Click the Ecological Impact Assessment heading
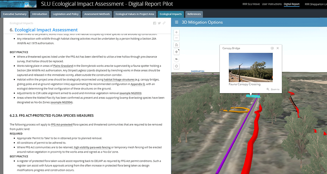The height and width of the screenshot is (174, 327). coord(46,30)
